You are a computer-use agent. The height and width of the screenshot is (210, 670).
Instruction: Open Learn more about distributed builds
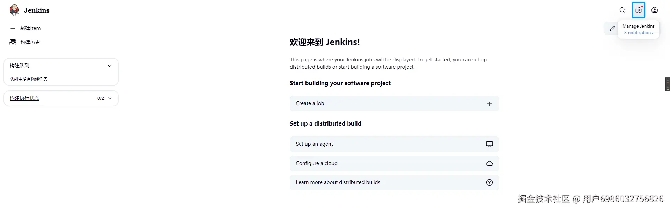(x=338, y=182)
